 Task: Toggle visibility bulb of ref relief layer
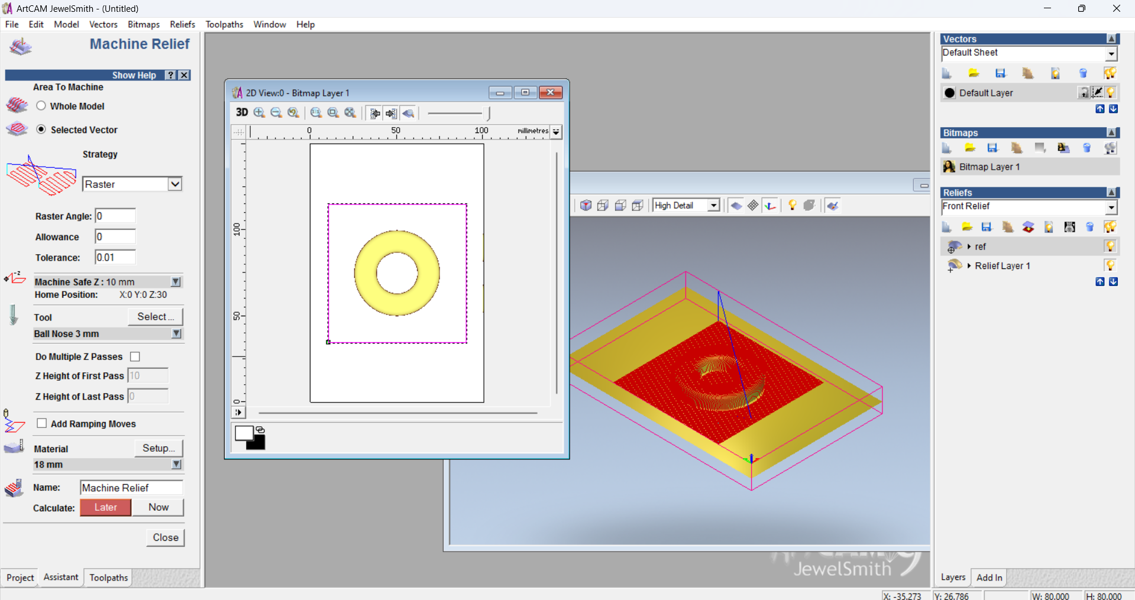pos(1110,246)
